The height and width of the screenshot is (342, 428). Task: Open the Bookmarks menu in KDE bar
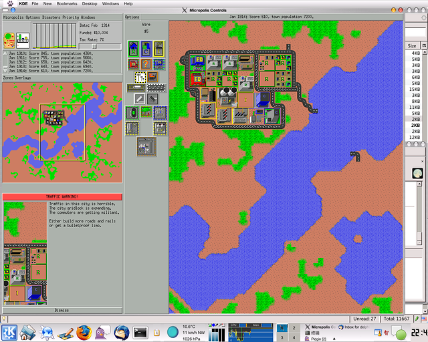click(66, 3)
